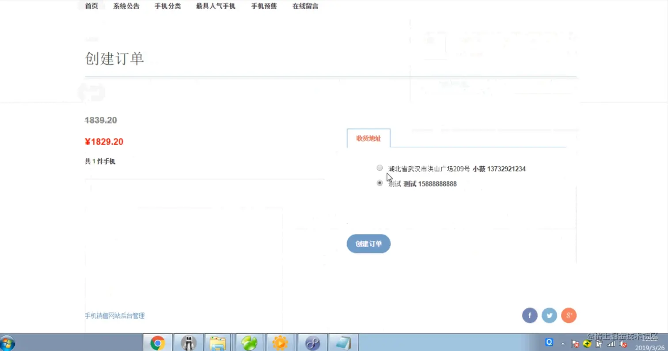This screenshot has width=668, height=351.
Task: Click the struck-through price 1839.20
Action: tap(101, 120)
